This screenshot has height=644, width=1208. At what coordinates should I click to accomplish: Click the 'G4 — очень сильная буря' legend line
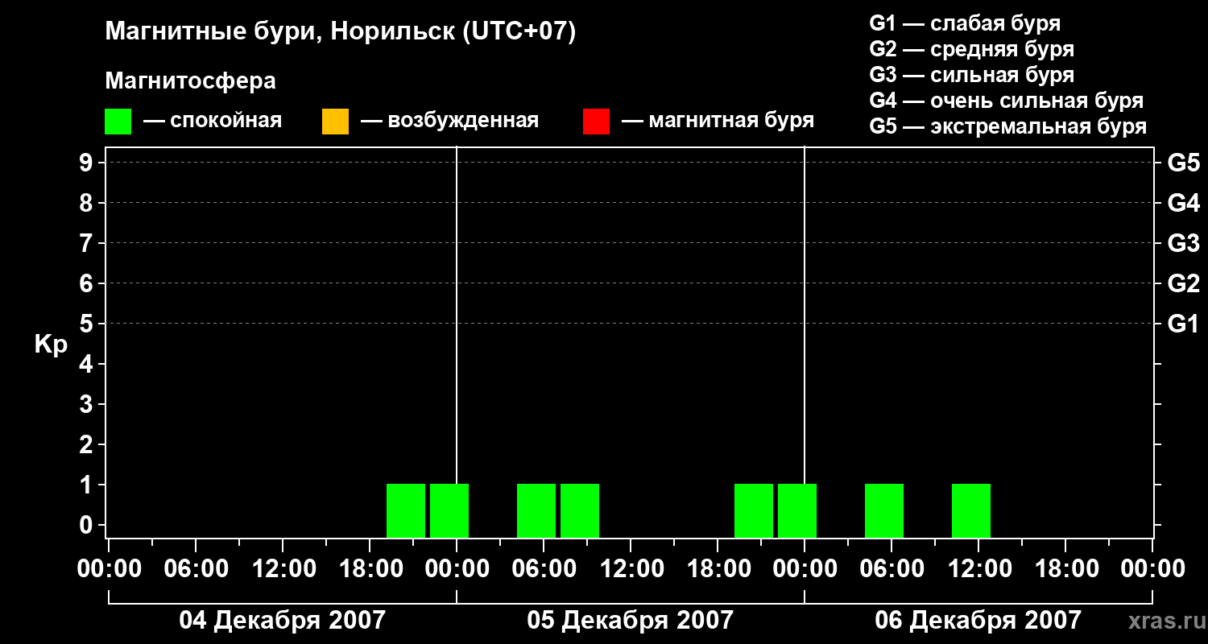[x=1006, y=101]
